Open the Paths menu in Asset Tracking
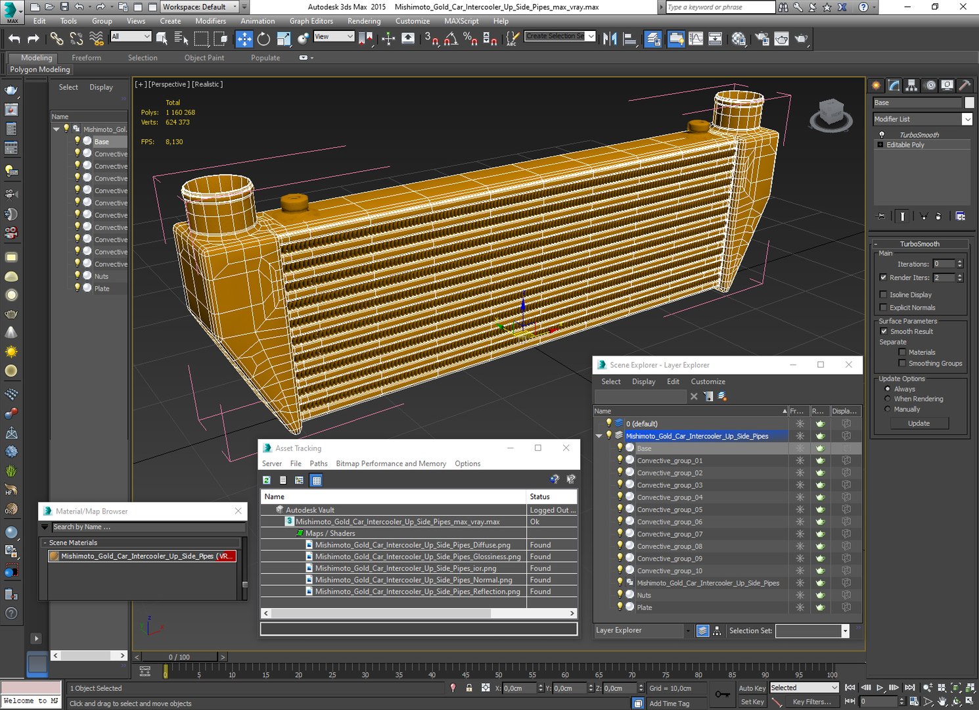The height and width of the screenshot is (710, 979). [x=319, y=463]
